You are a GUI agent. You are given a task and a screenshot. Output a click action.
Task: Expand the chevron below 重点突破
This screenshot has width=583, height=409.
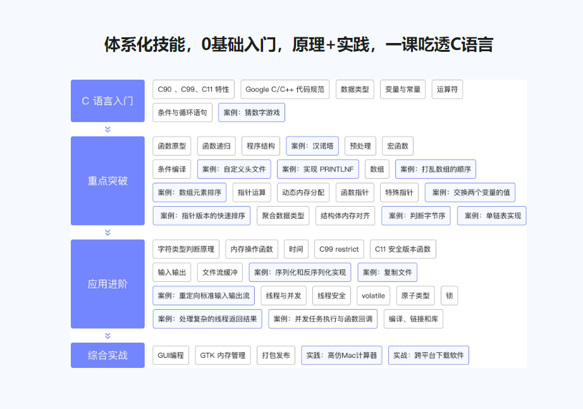click(107, 233)
